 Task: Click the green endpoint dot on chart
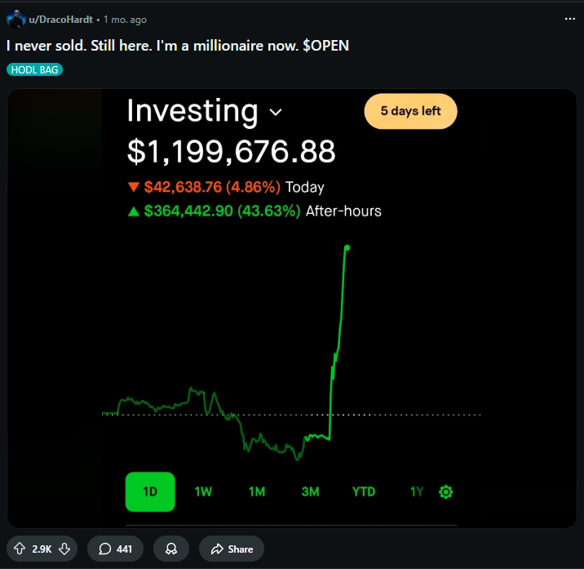click(x=348, y=247)
